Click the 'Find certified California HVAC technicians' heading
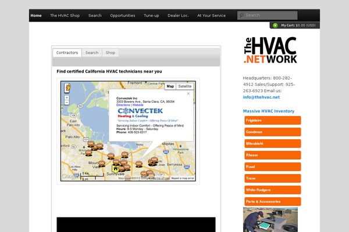 109,71
